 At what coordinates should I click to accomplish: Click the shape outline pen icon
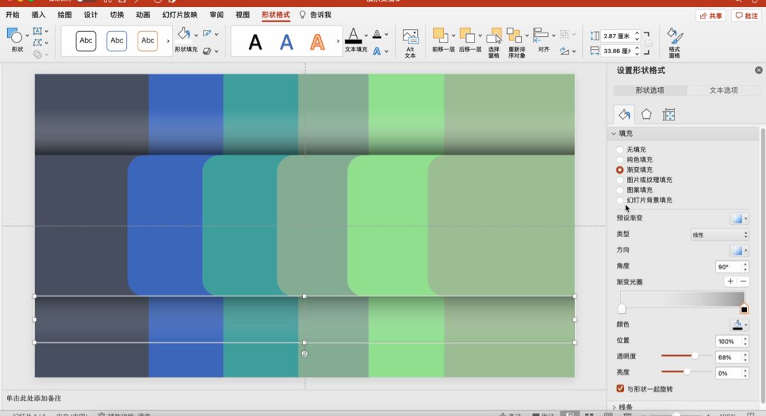click(x=207, y=34)
